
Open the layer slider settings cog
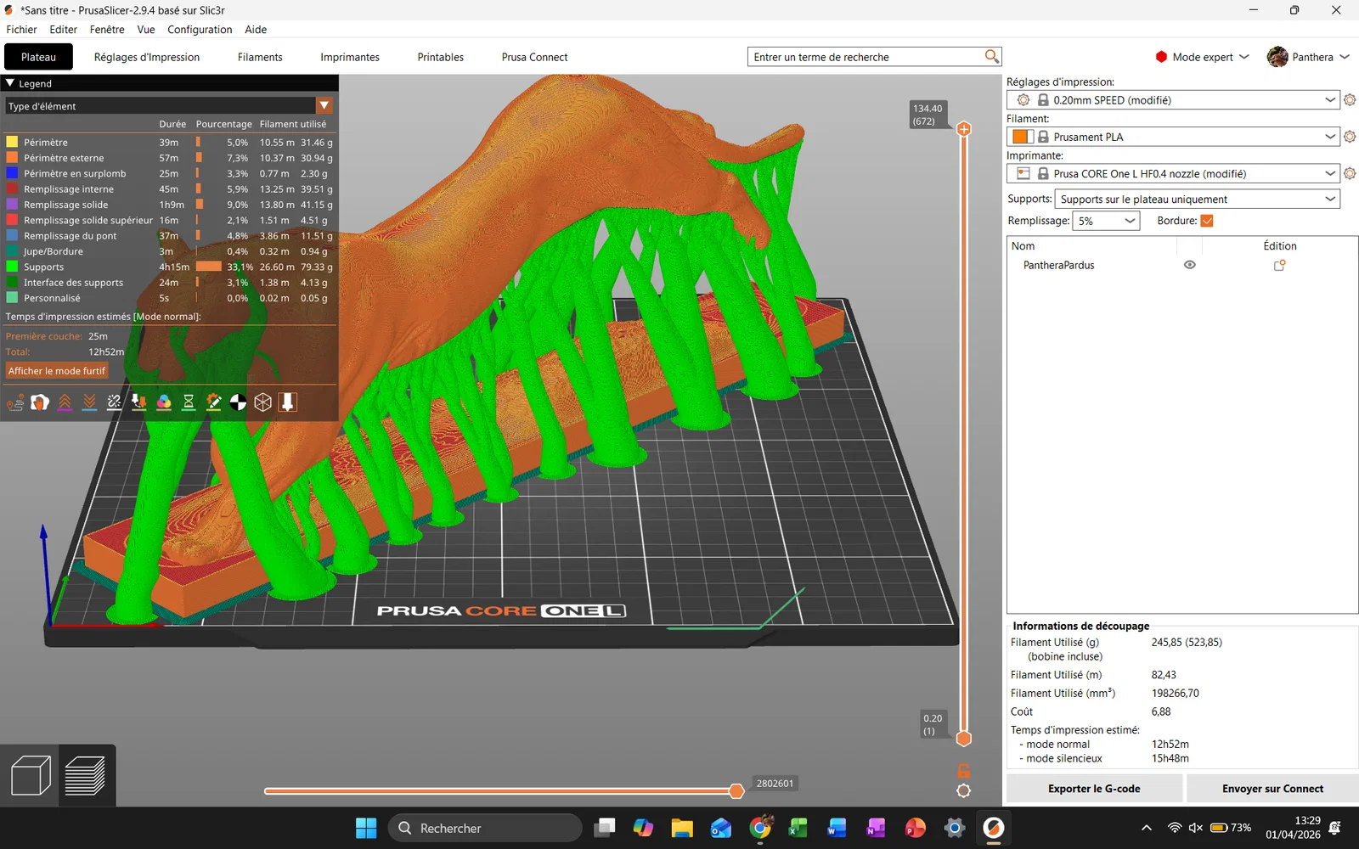pos(964,790)
